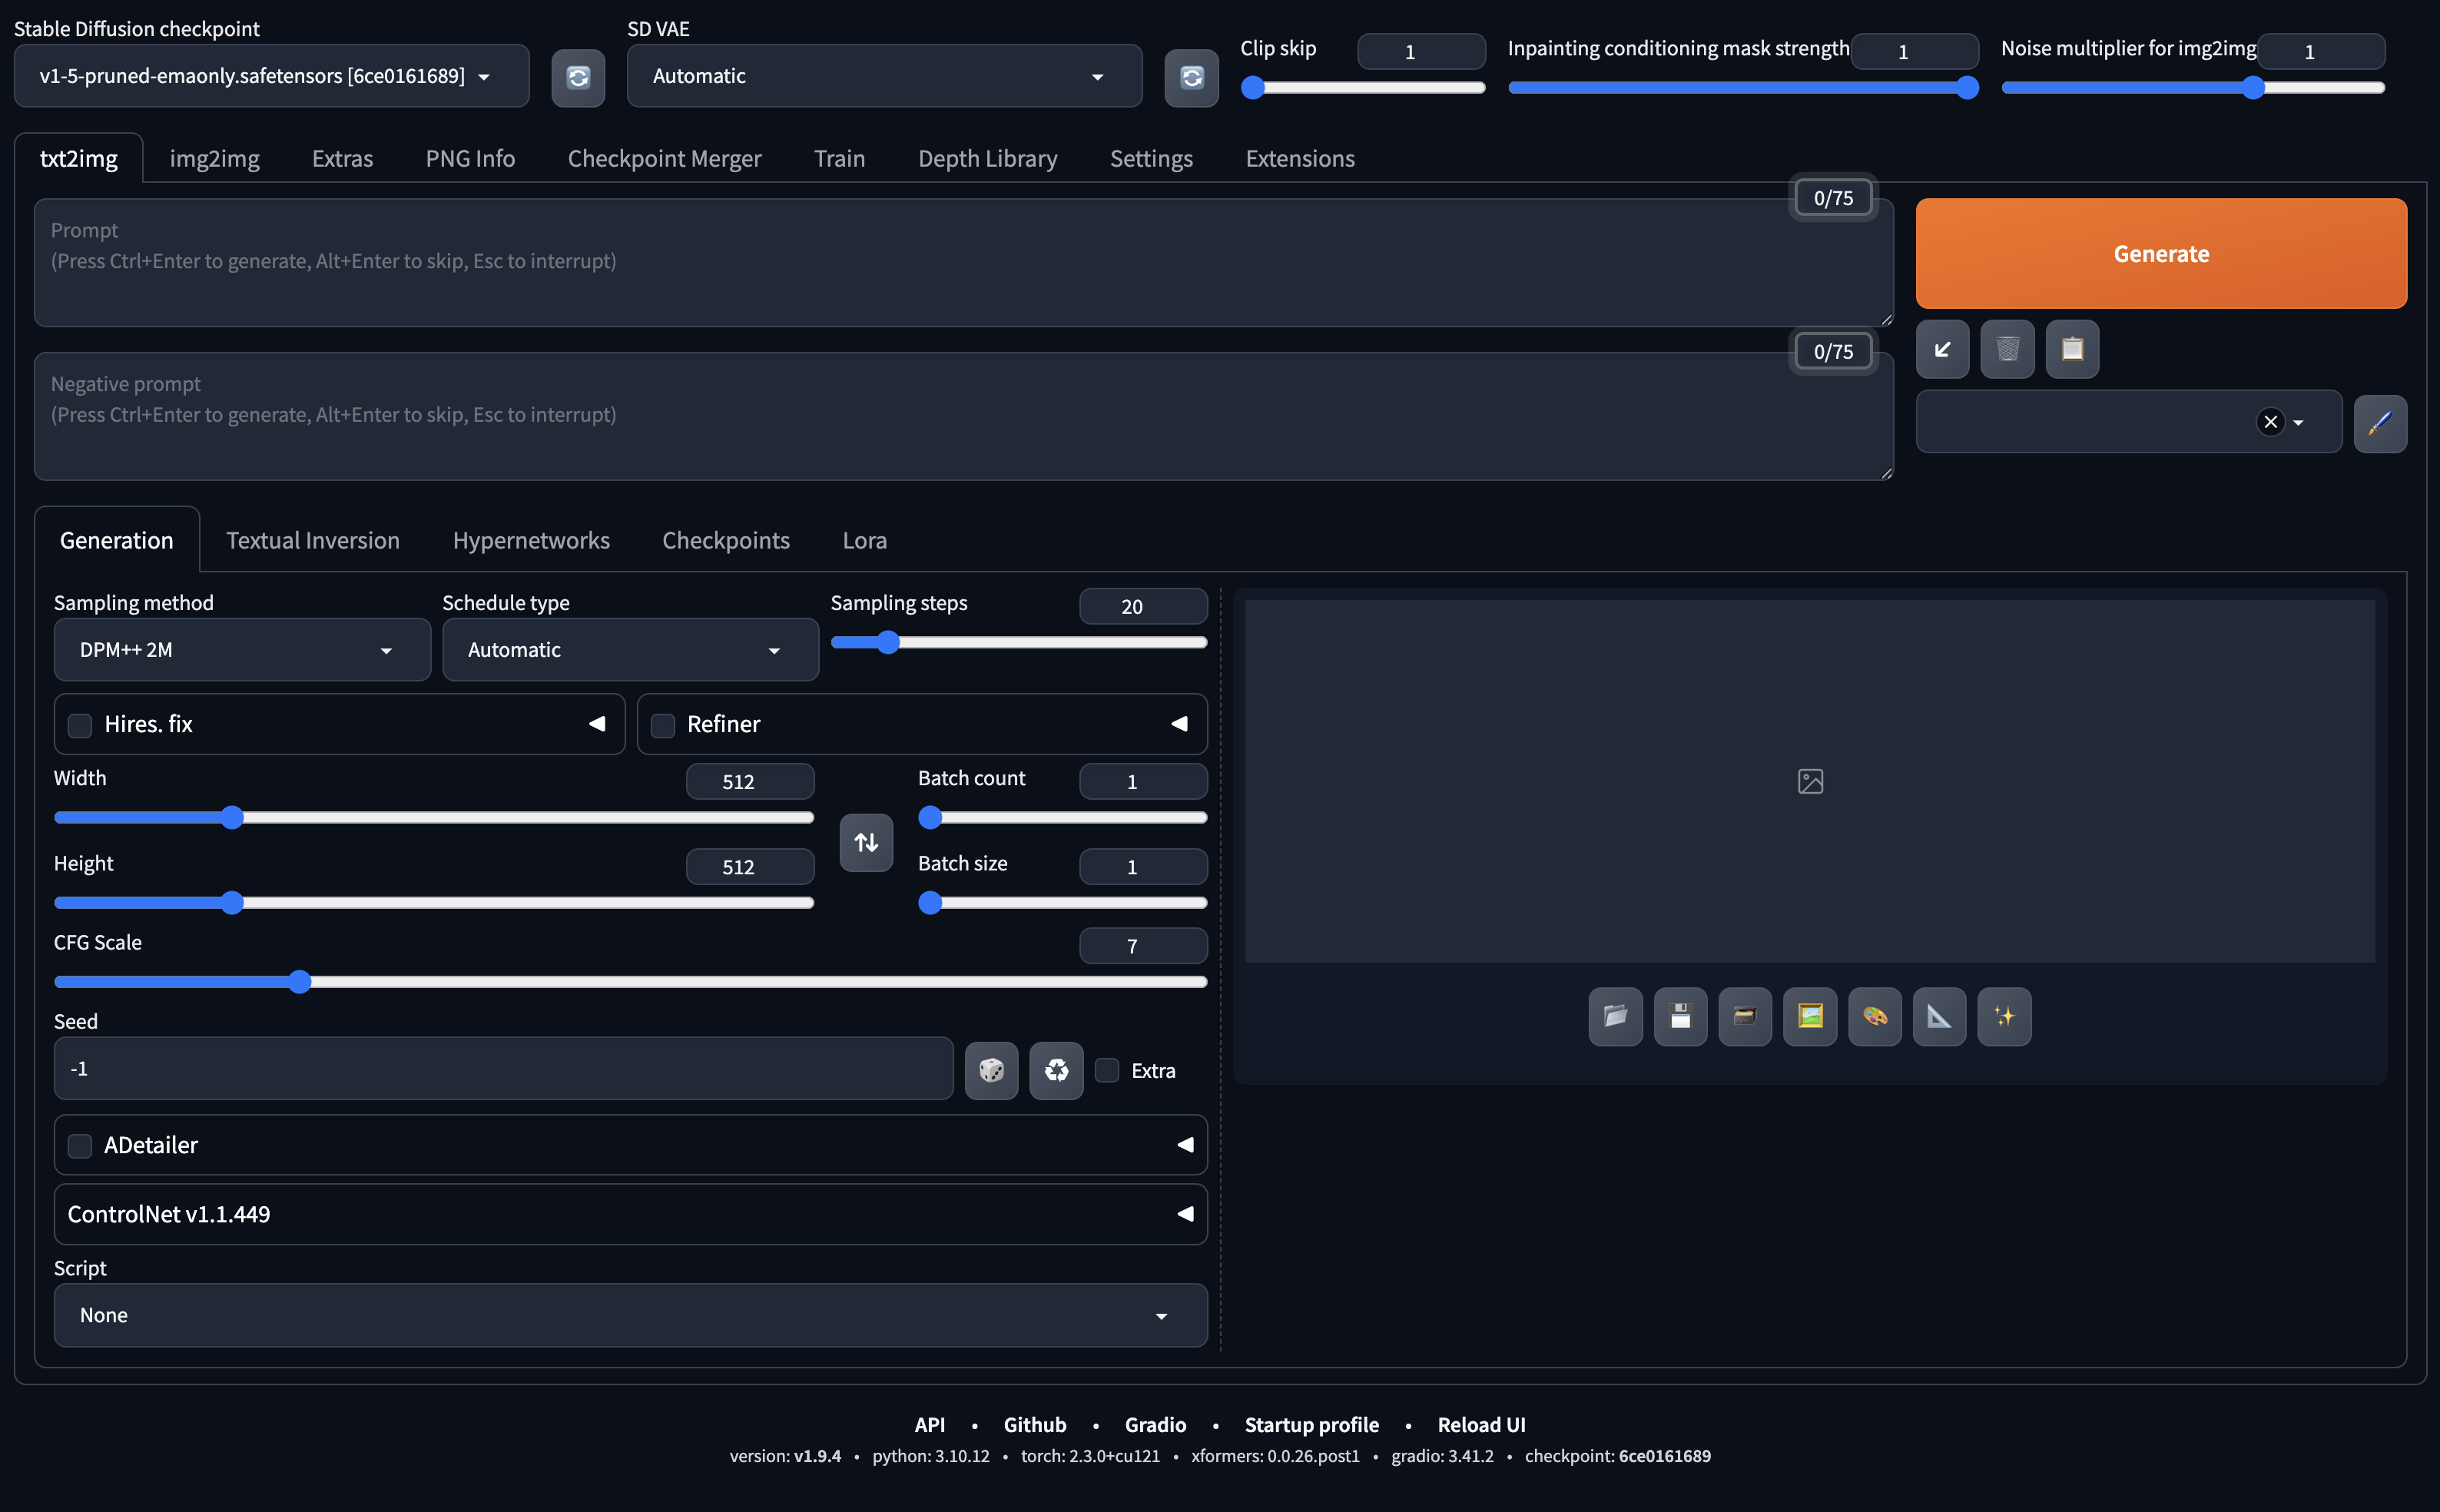The width and height of the screenshot is (2440, 1512).
Task: Enable the Hires. fix checkbox
Action: pyautogui.click(x=80, y=725)
